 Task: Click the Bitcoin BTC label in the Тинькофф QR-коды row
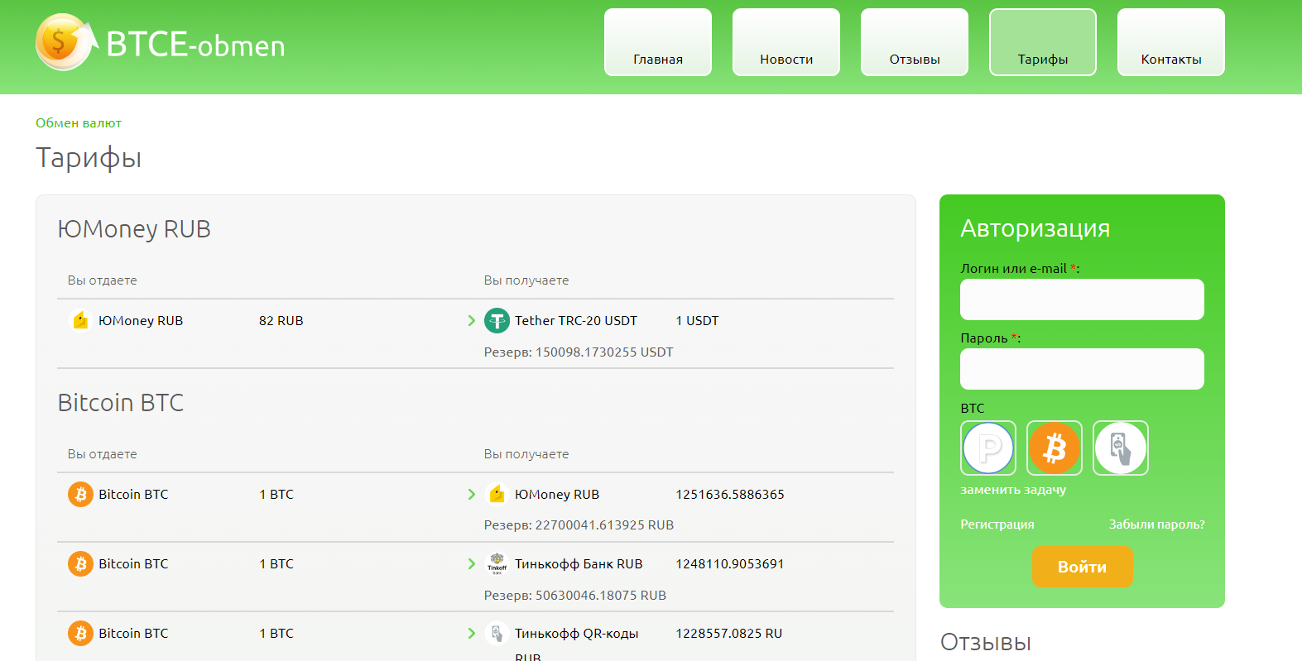point(133,633)
